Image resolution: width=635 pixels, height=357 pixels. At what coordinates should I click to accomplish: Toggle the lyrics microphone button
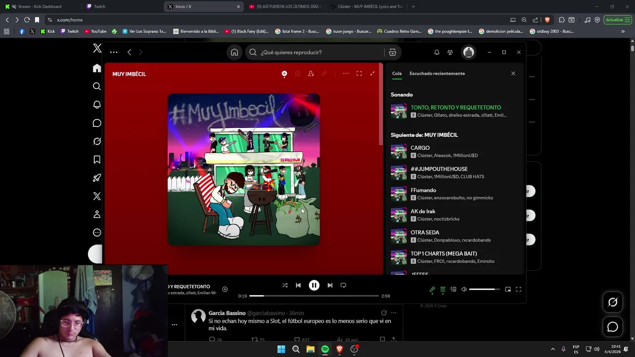432,289
